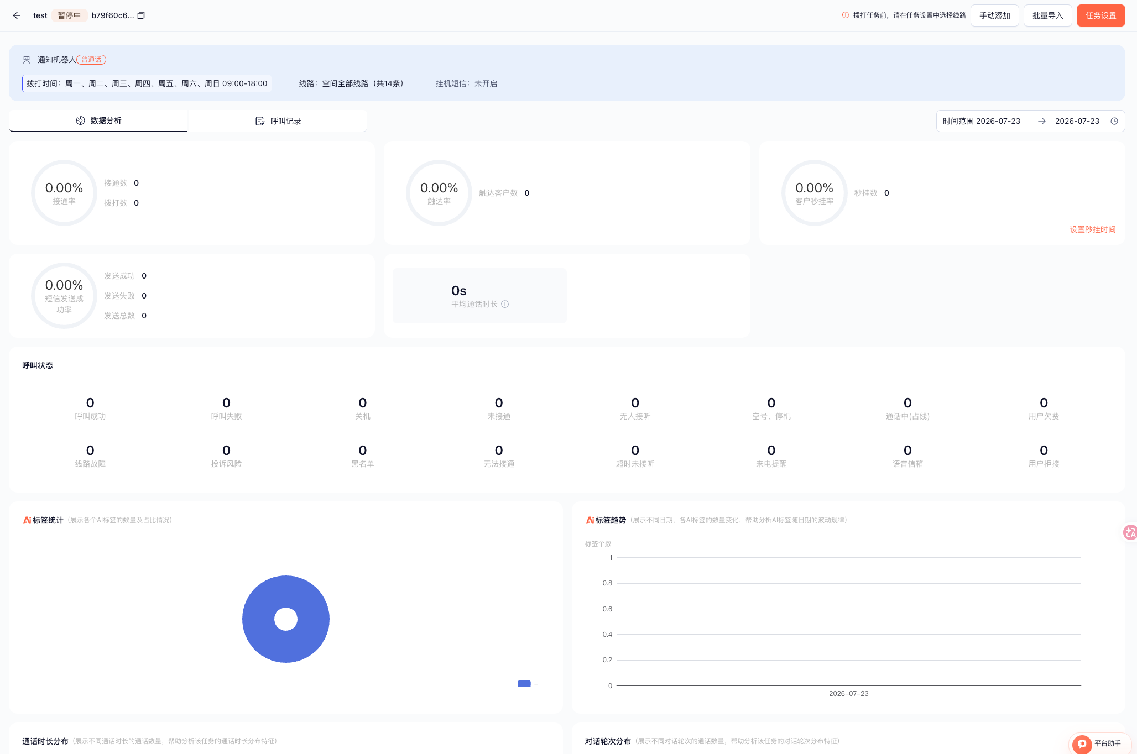Click the task name test
1137x754 pixels.
point(40,15)
